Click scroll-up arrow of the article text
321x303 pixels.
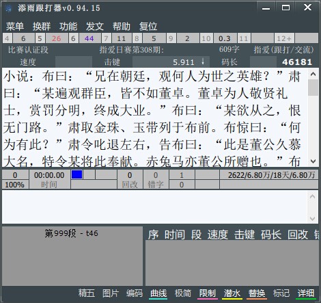313,74
